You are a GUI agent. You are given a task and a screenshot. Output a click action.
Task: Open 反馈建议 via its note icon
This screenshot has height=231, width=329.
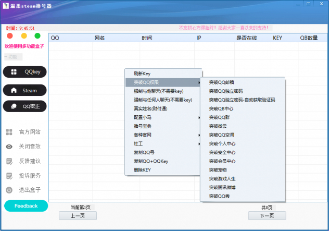9,161
